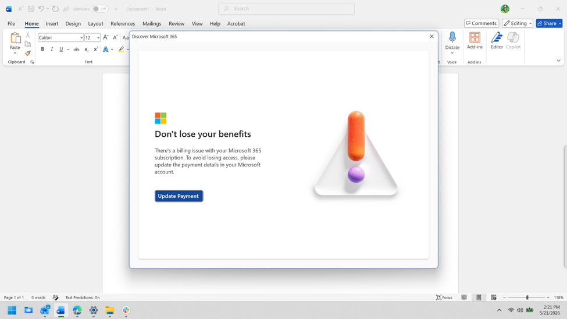
Task: Click the 0 words count
Action: (x=38, y=297)
